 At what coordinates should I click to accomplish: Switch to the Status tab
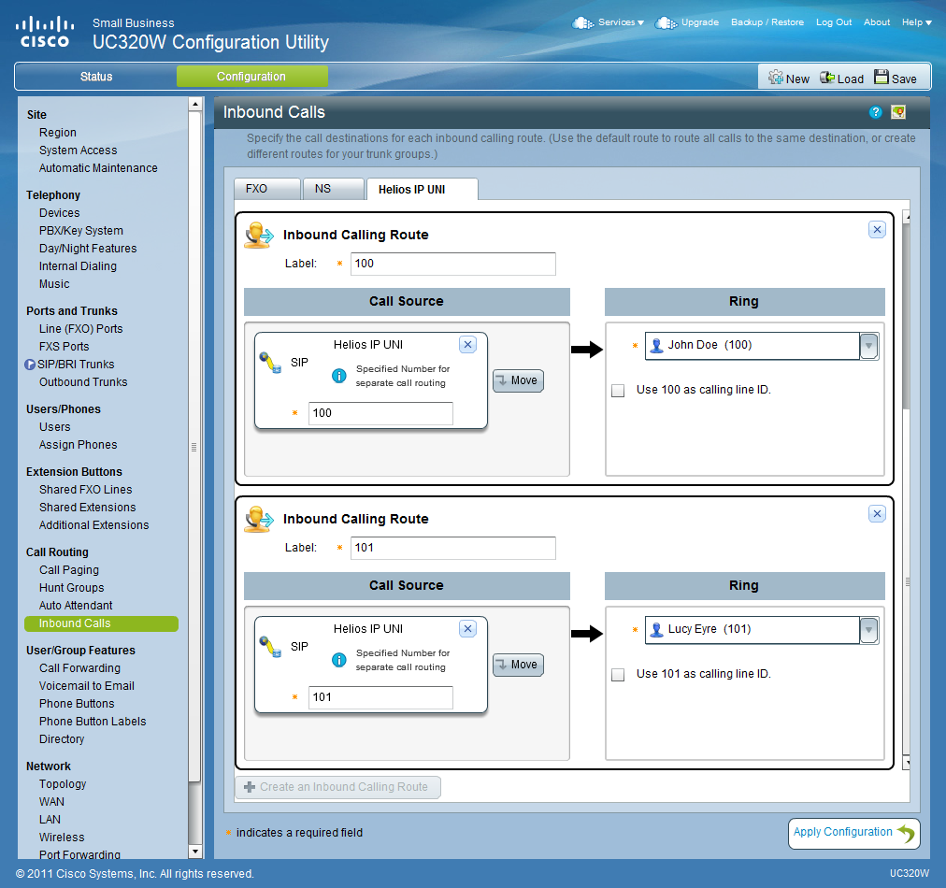(x=95, y=77)
